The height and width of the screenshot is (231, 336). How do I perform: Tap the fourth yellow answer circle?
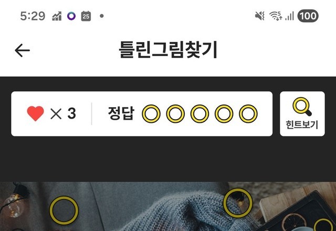pos(224,113)
